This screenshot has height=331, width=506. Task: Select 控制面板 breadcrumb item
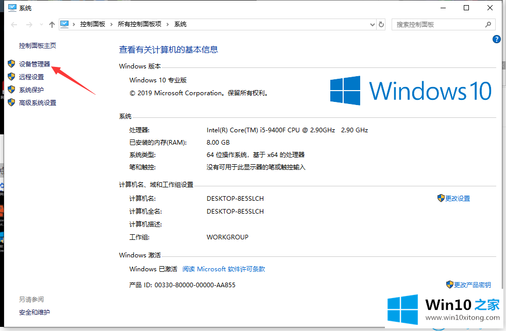(x=93, y=24)
